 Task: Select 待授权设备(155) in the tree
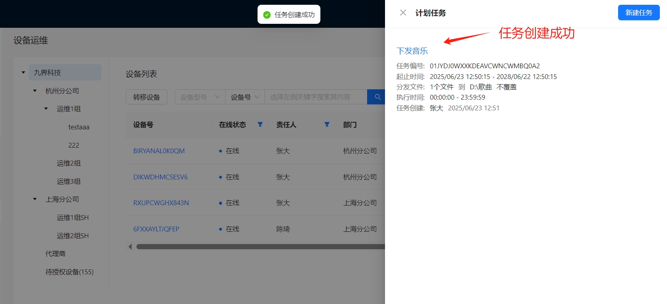(x=69, y=272)
